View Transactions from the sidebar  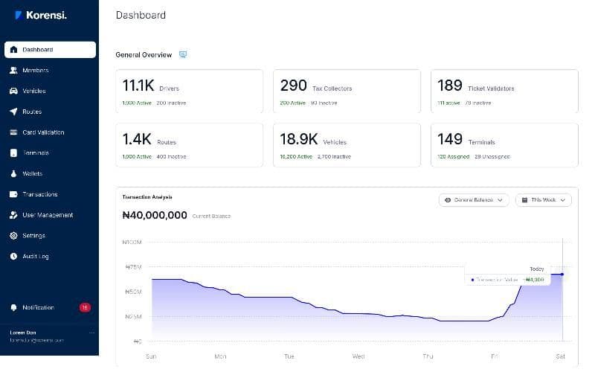click(40, 194)
